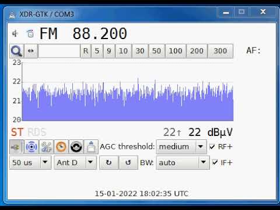The height and width of the screenshot is (210, 280).
Task: Click the rotate clockwise button
Action: tap(109, 162)
